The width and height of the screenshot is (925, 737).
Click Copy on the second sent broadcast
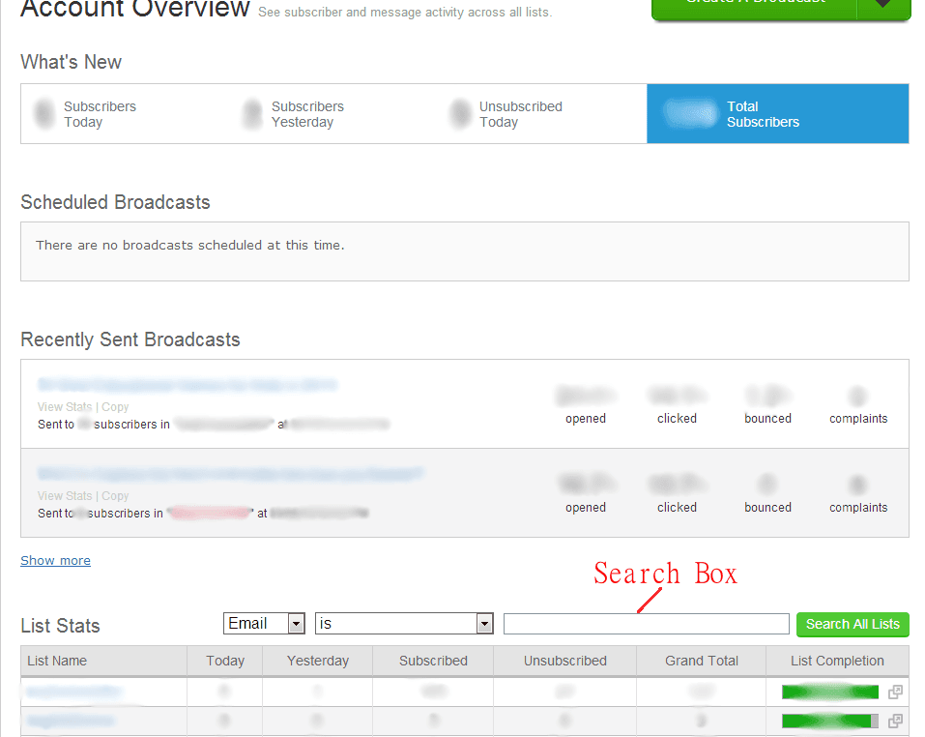point(115,495)
